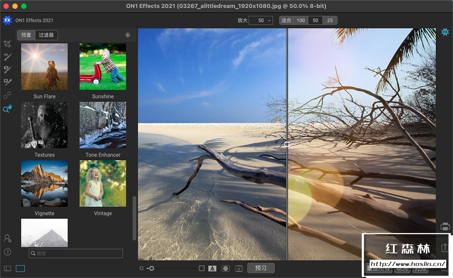Click the split-view compare divider handle
The width and height of the screenshot is (453, 278).
click(x=286, y=144)
